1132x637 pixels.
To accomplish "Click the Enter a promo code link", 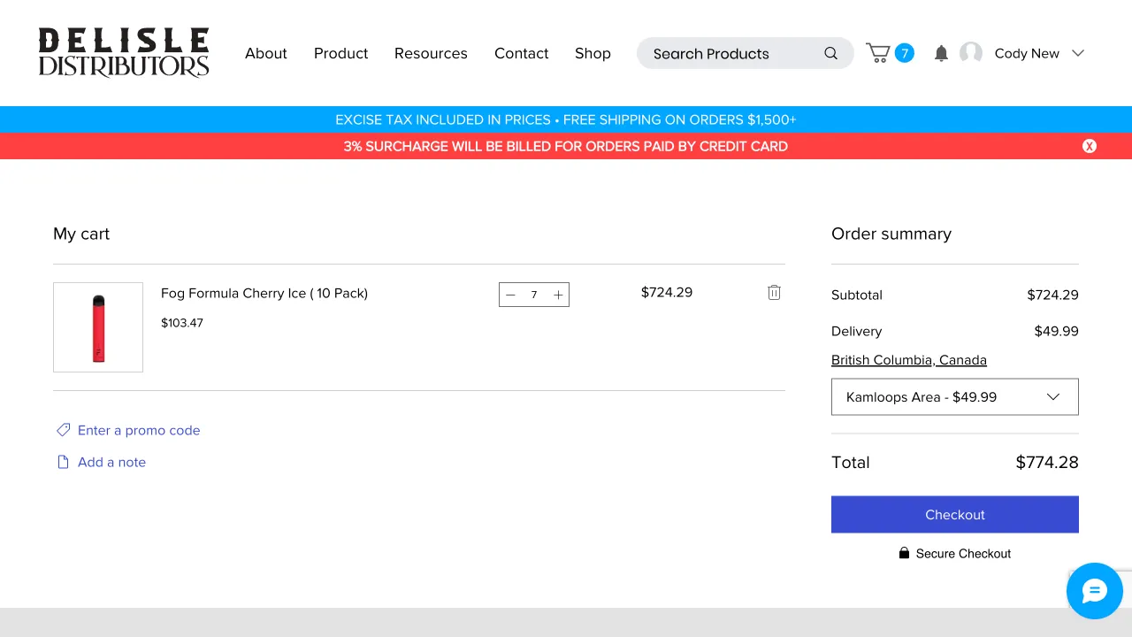I will (138, 430).
